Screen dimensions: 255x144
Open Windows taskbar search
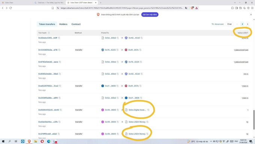pyautogui.click(x=9, y=141)
